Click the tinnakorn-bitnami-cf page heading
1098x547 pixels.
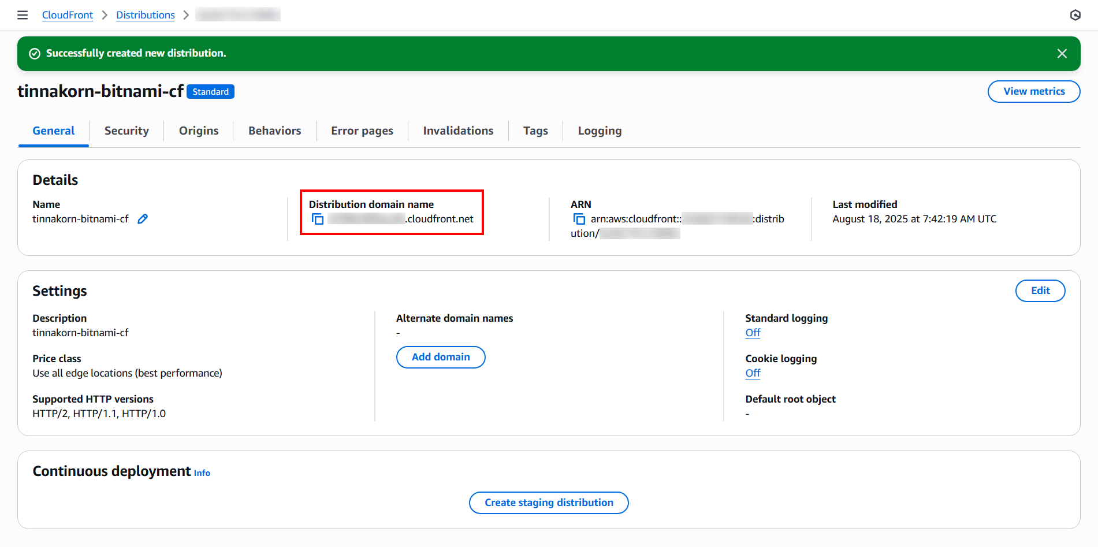tap(101, 91)
